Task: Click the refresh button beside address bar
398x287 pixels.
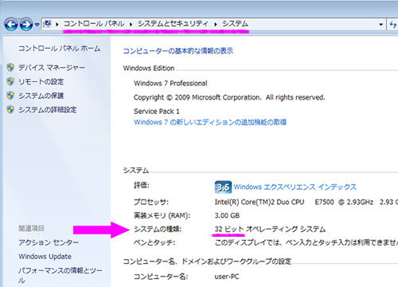Action: [x=393, y=25]
